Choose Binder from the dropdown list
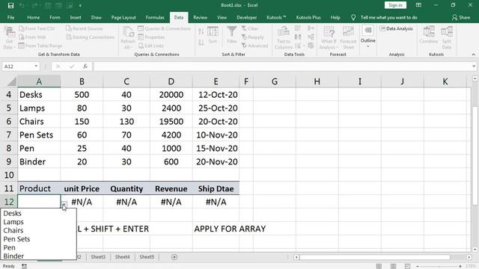 [x=38, y=256]
